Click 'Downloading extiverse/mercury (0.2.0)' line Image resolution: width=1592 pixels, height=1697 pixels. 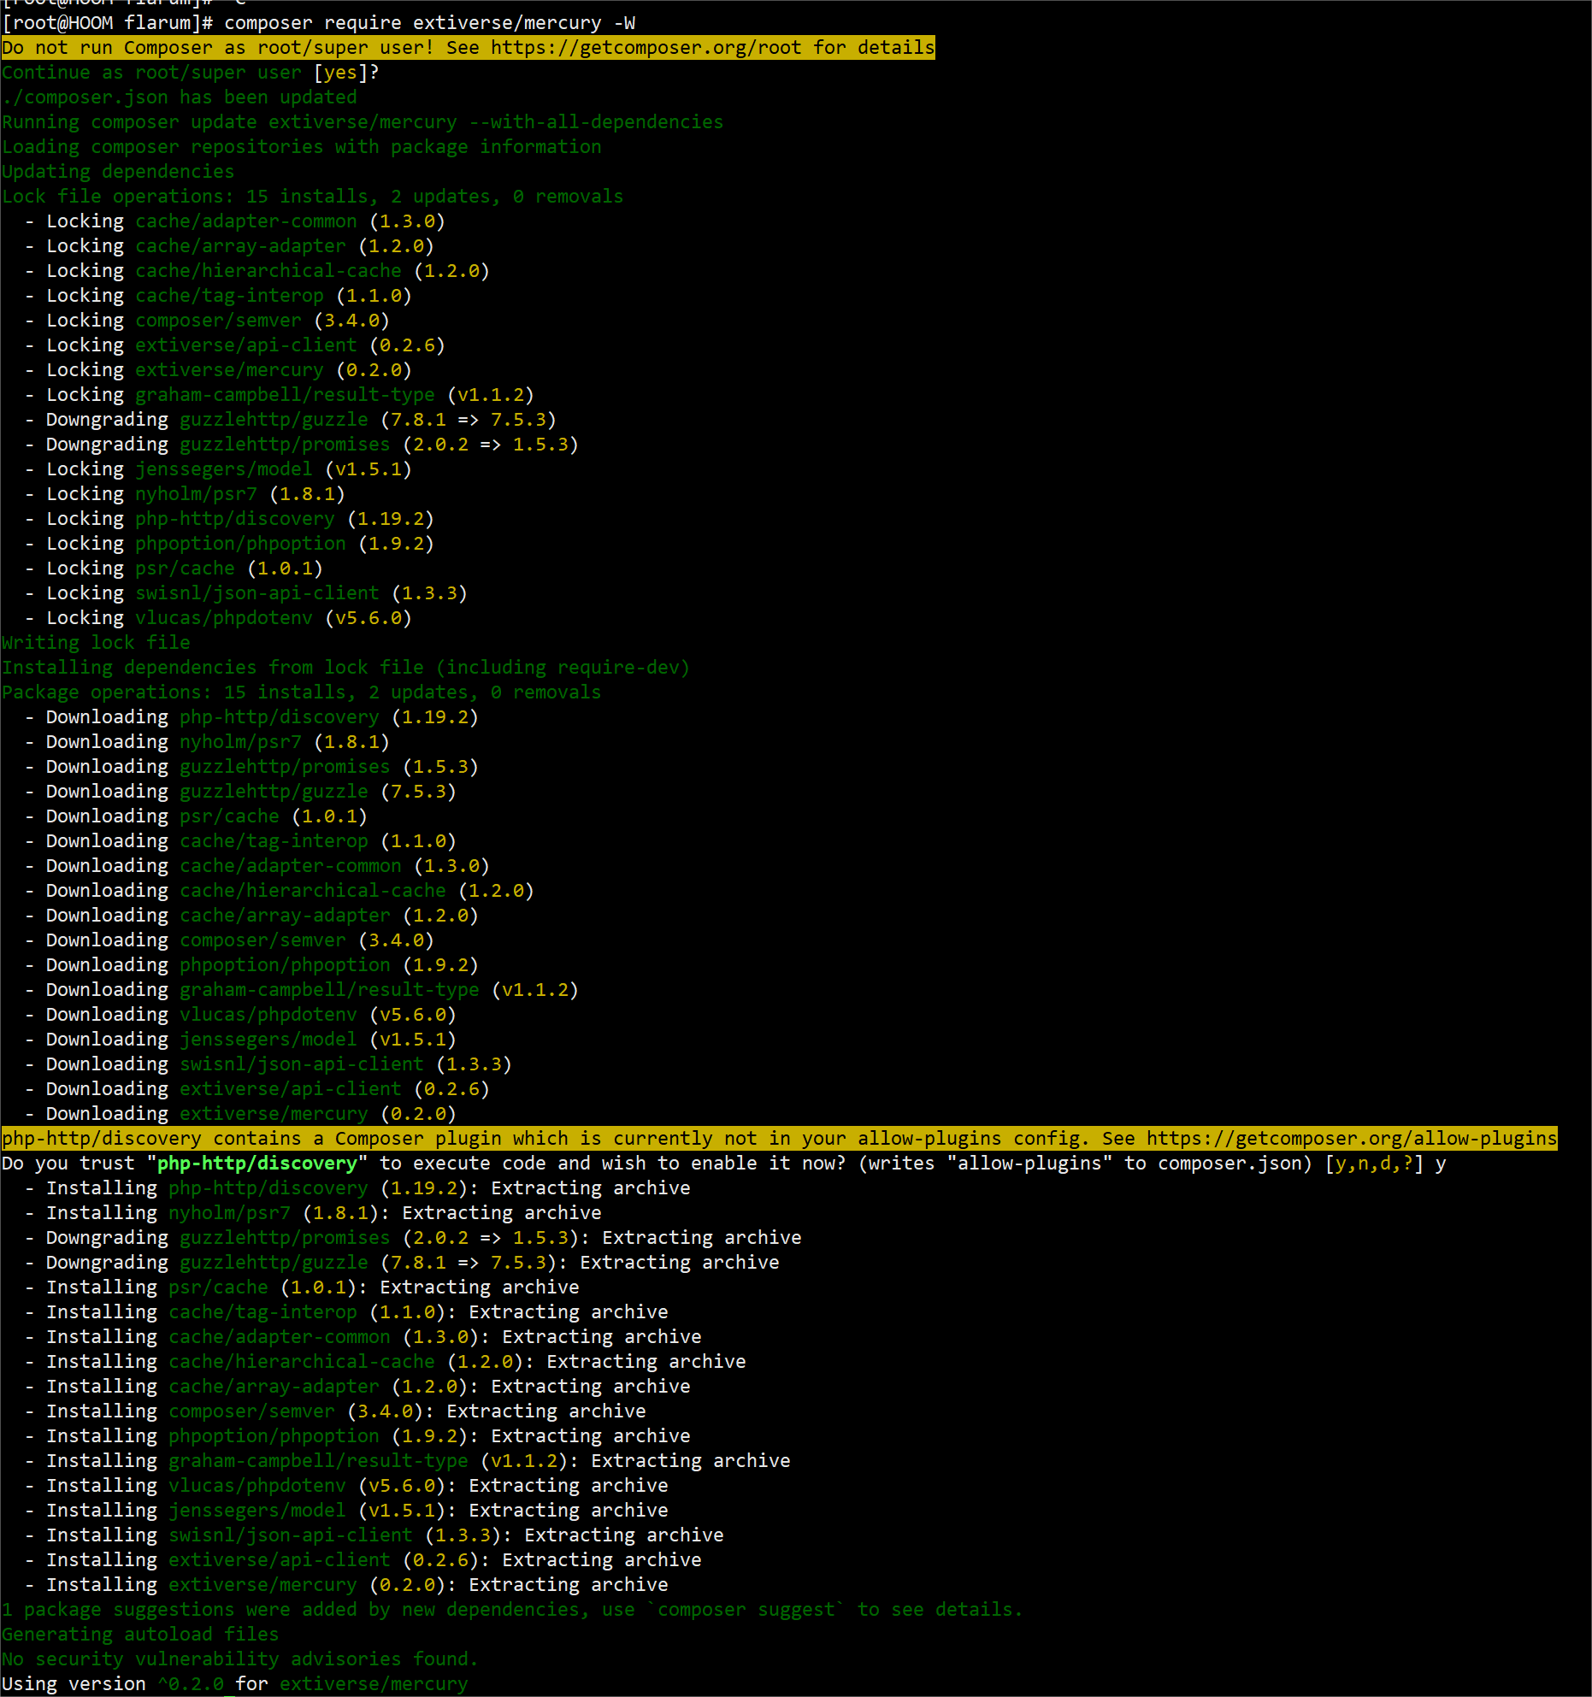tap(240, 1114)
